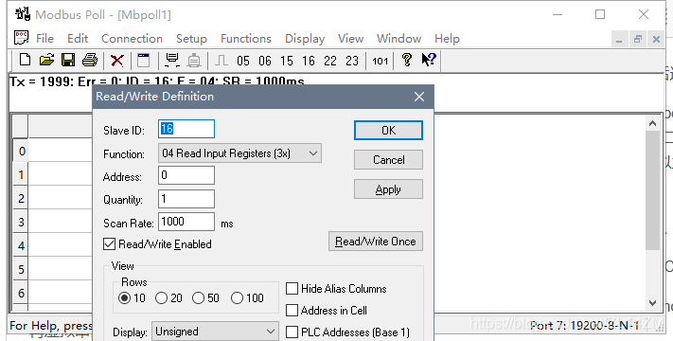
Task: Close the inner Mbpoll1 child window
Action: click(x=656, y=40)
